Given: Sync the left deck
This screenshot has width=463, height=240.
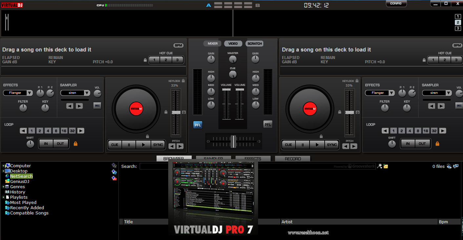Looking at the screenshot, I should 158,145.
